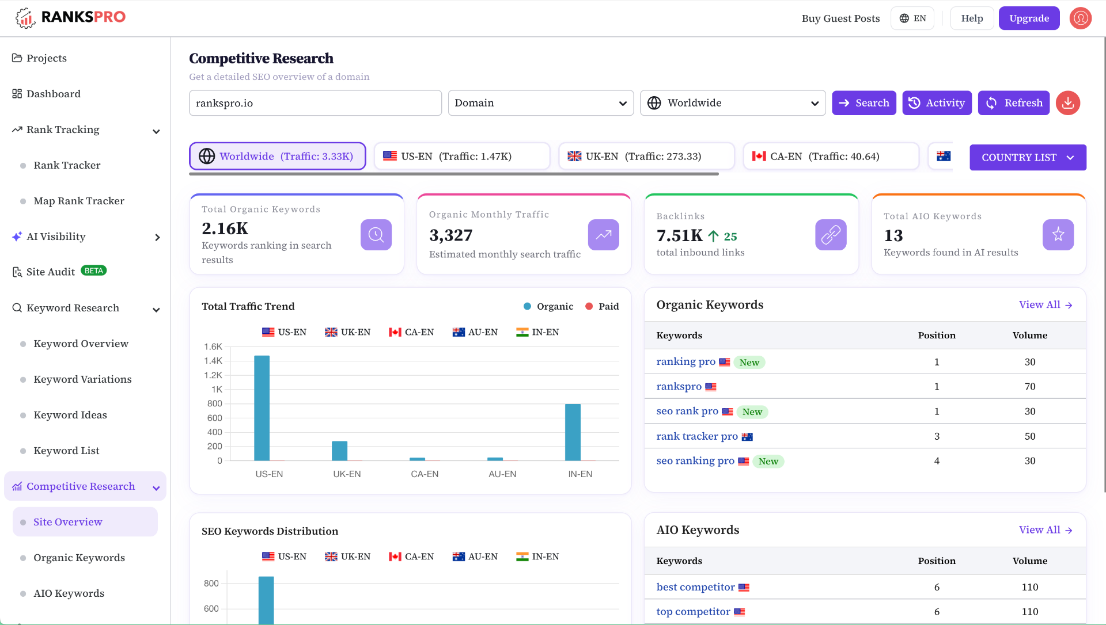Select the CA-EN traffic tab
The image size is (1106, 625).
831,156
